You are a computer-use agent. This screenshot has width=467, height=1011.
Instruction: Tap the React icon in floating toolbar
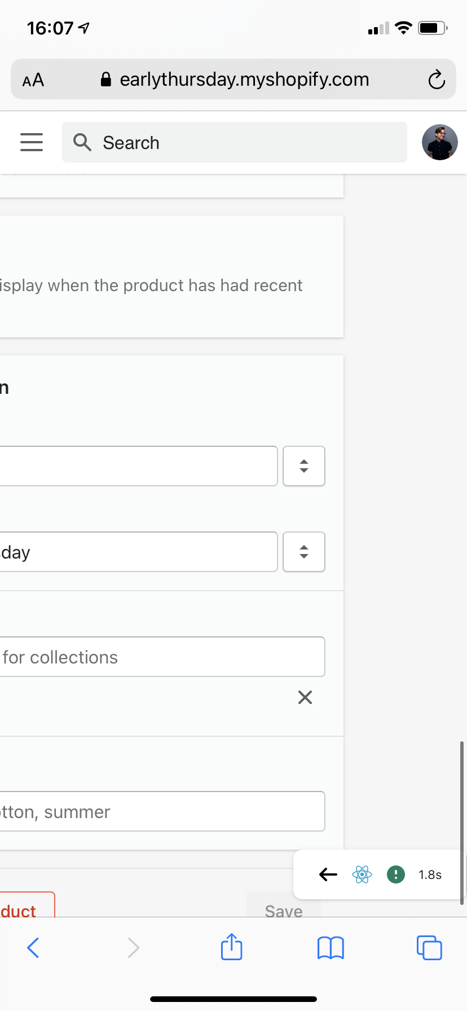pyautogui.click(x=362, y=874)
